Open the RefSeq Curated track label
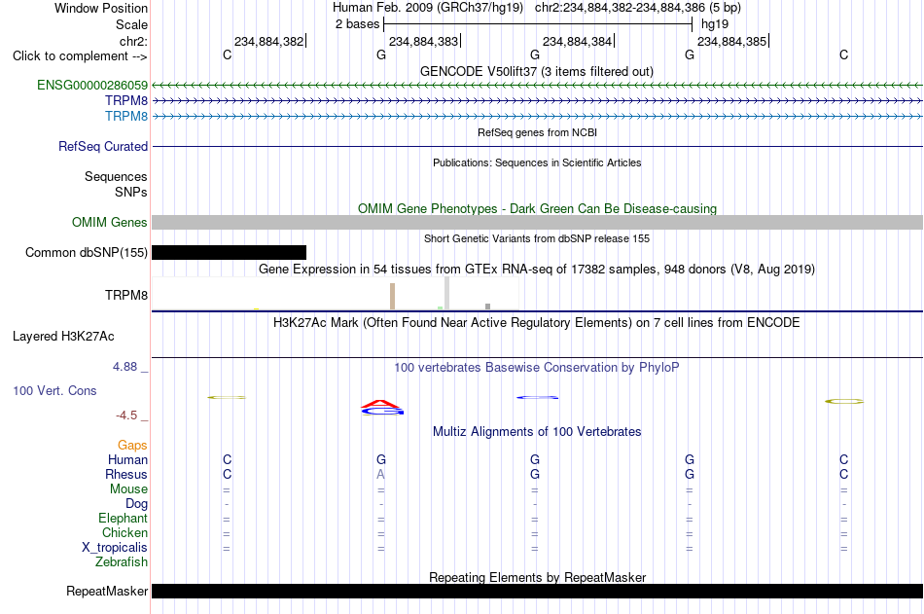Viewport: 924px width, 614px height. click(103, 146)
